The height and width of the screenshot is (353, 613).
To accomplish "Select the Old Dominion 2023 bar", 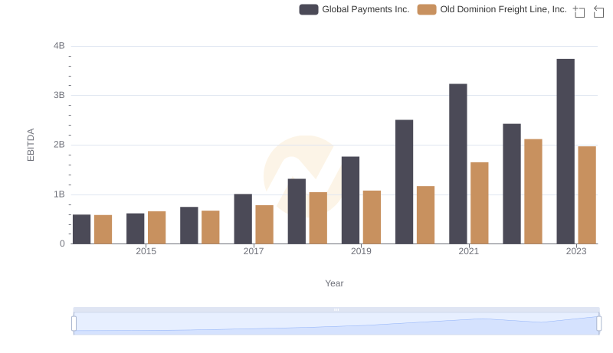I will click(587, 195).
